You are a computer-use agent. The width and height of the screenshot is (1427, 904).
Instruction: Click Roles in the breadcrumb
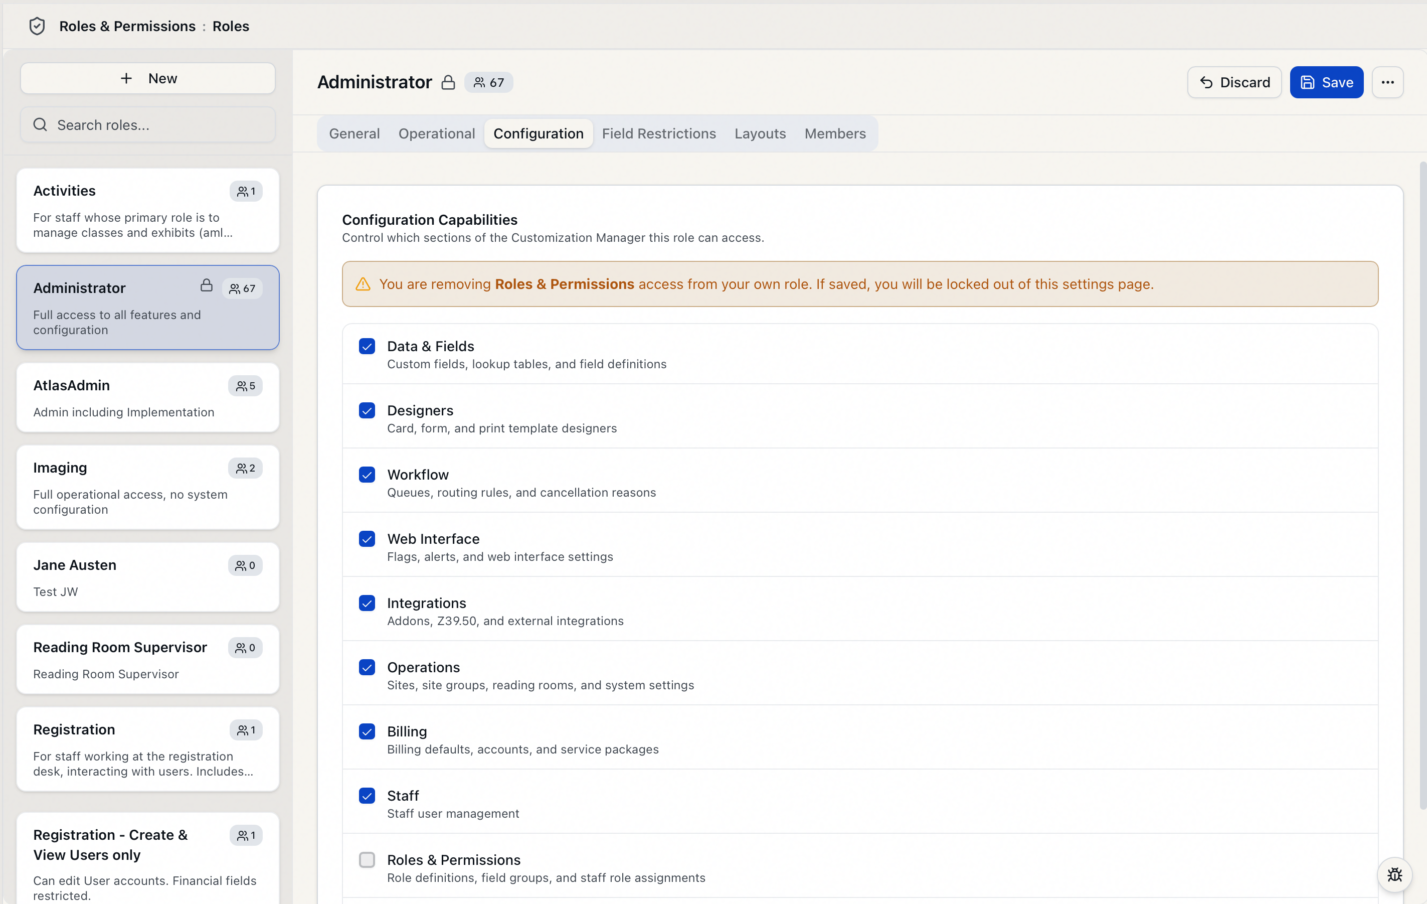(x=231, y=26)
